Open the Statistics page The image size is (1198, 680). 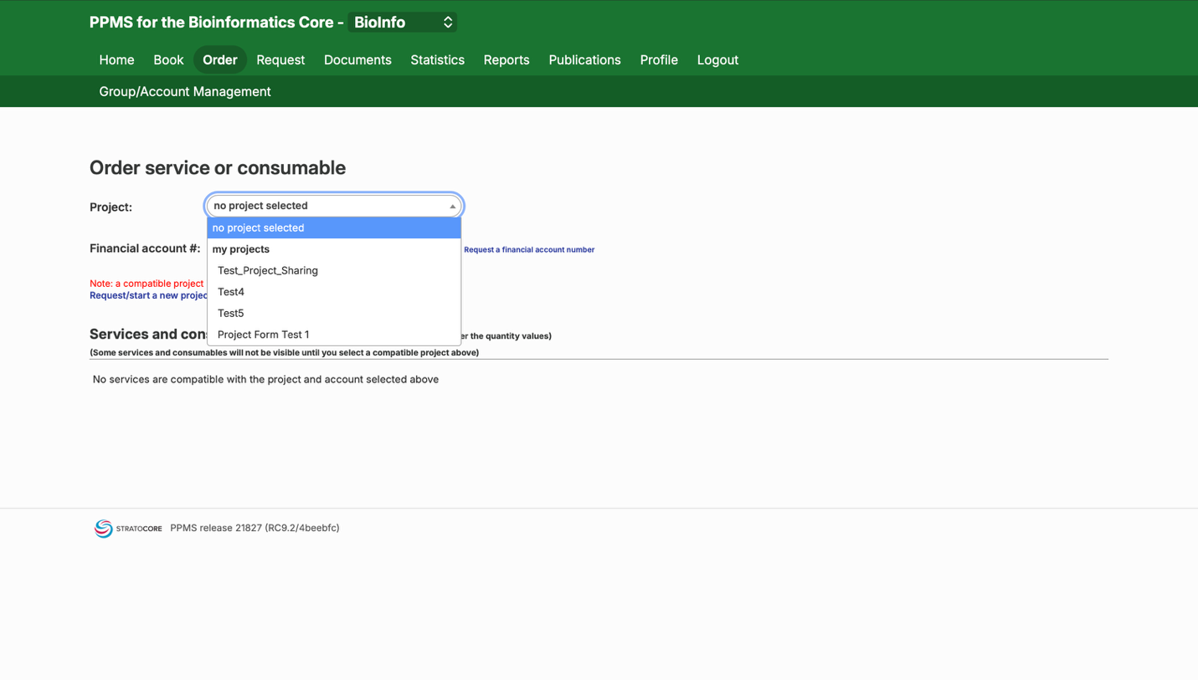pyautogui.click(x=437, y=60)
